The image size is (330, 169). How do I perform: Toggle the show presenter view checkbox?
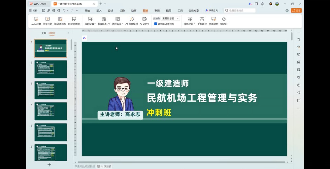[x=155, y=24]
